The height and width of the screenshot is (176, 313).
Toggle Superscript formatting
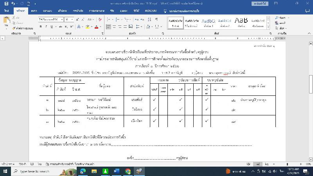pos(72,27)
